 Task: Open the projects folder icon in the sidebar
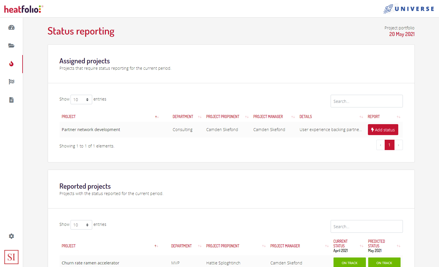click(x=11, y=46)
